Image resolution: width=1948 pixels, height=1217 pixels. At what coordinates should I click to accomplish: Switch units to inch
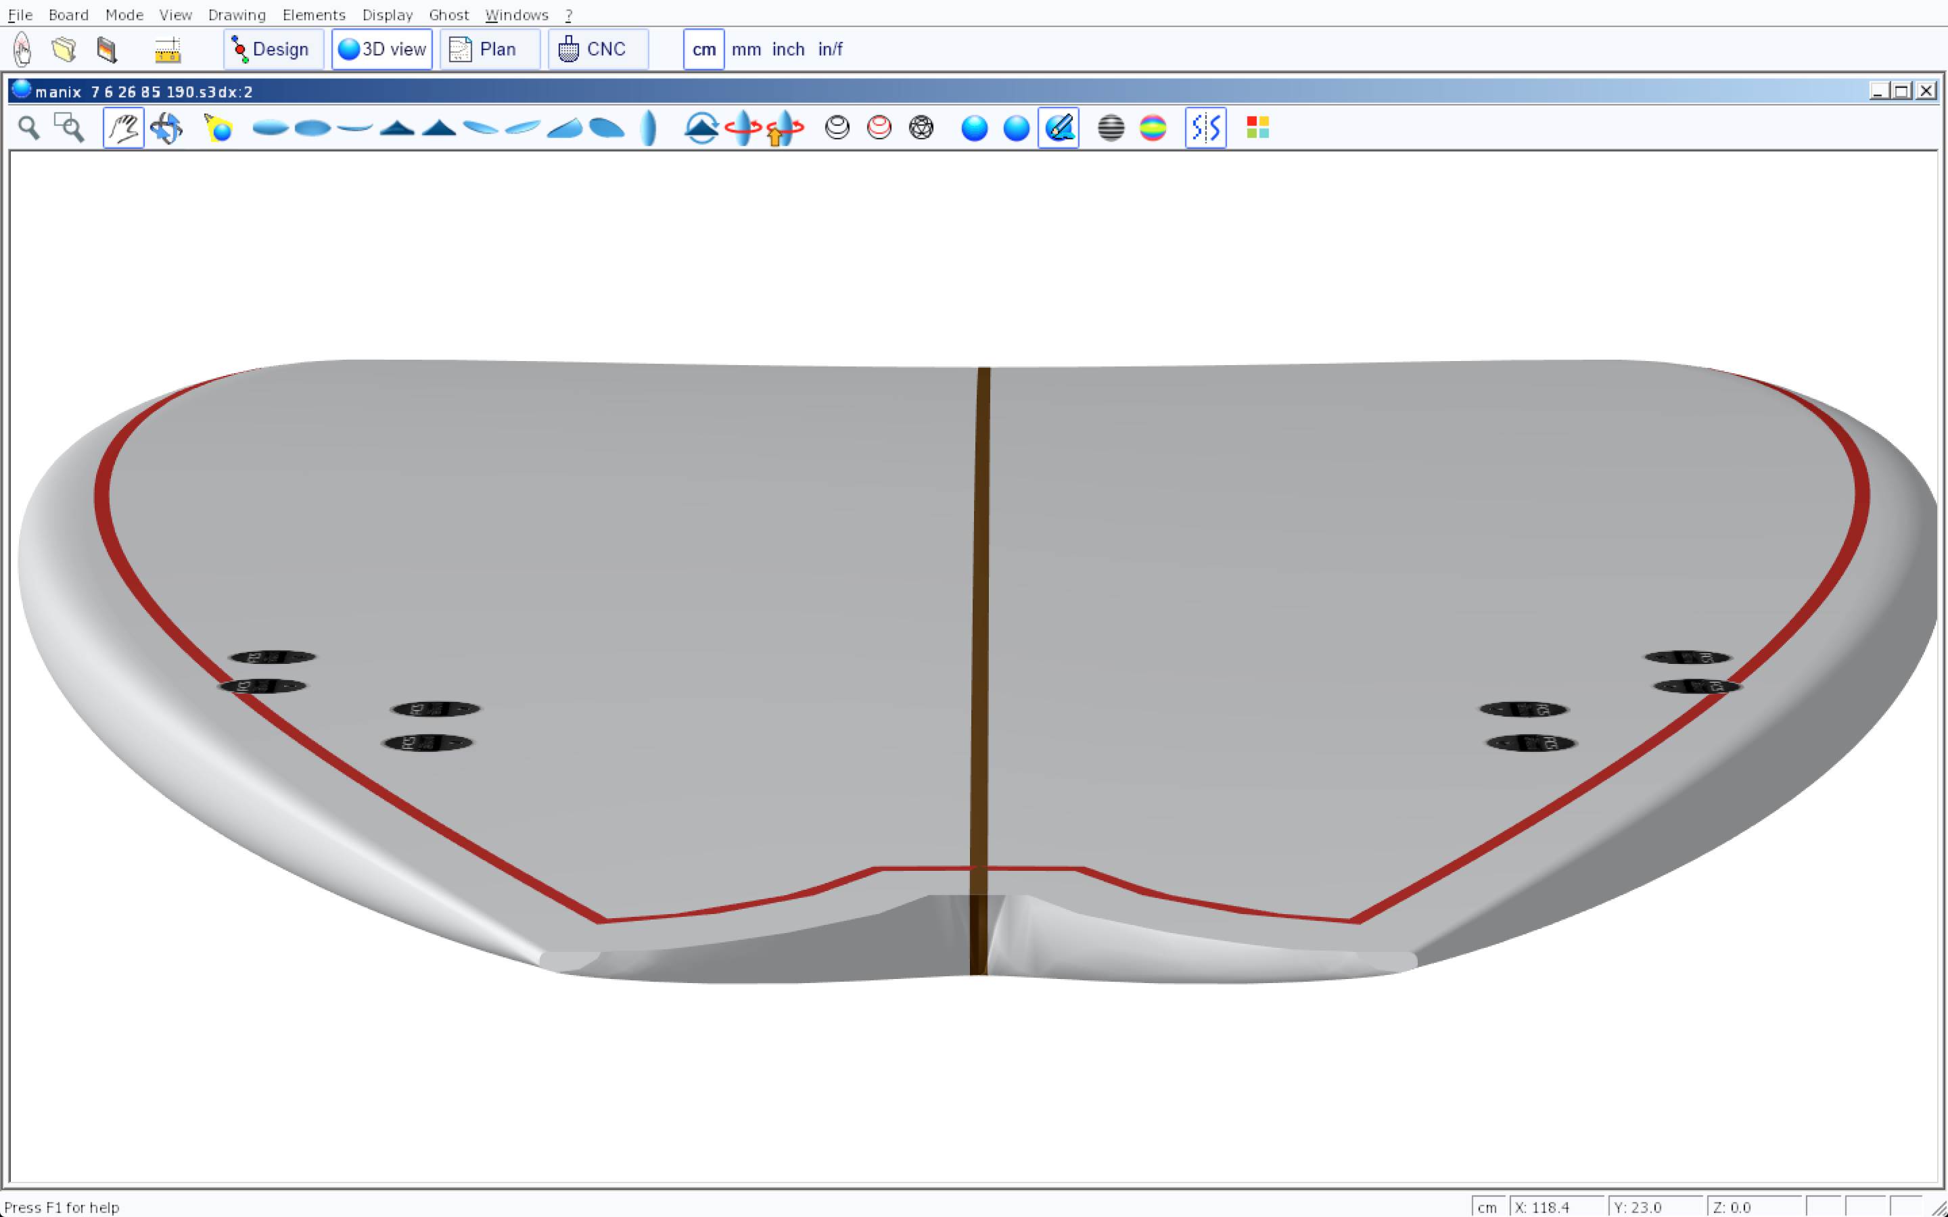(x=787, y=50)
